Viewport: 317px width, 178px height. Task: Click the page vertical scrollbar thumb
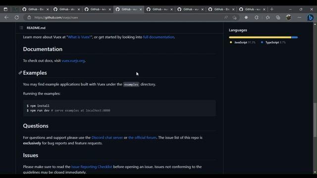[315, 120]
